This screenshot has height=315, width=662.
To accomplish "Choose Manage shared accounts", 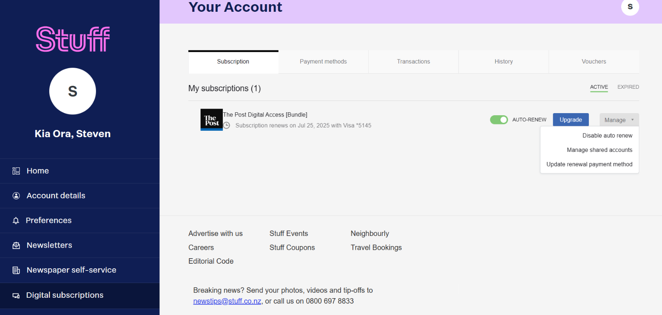I will 599,150.
